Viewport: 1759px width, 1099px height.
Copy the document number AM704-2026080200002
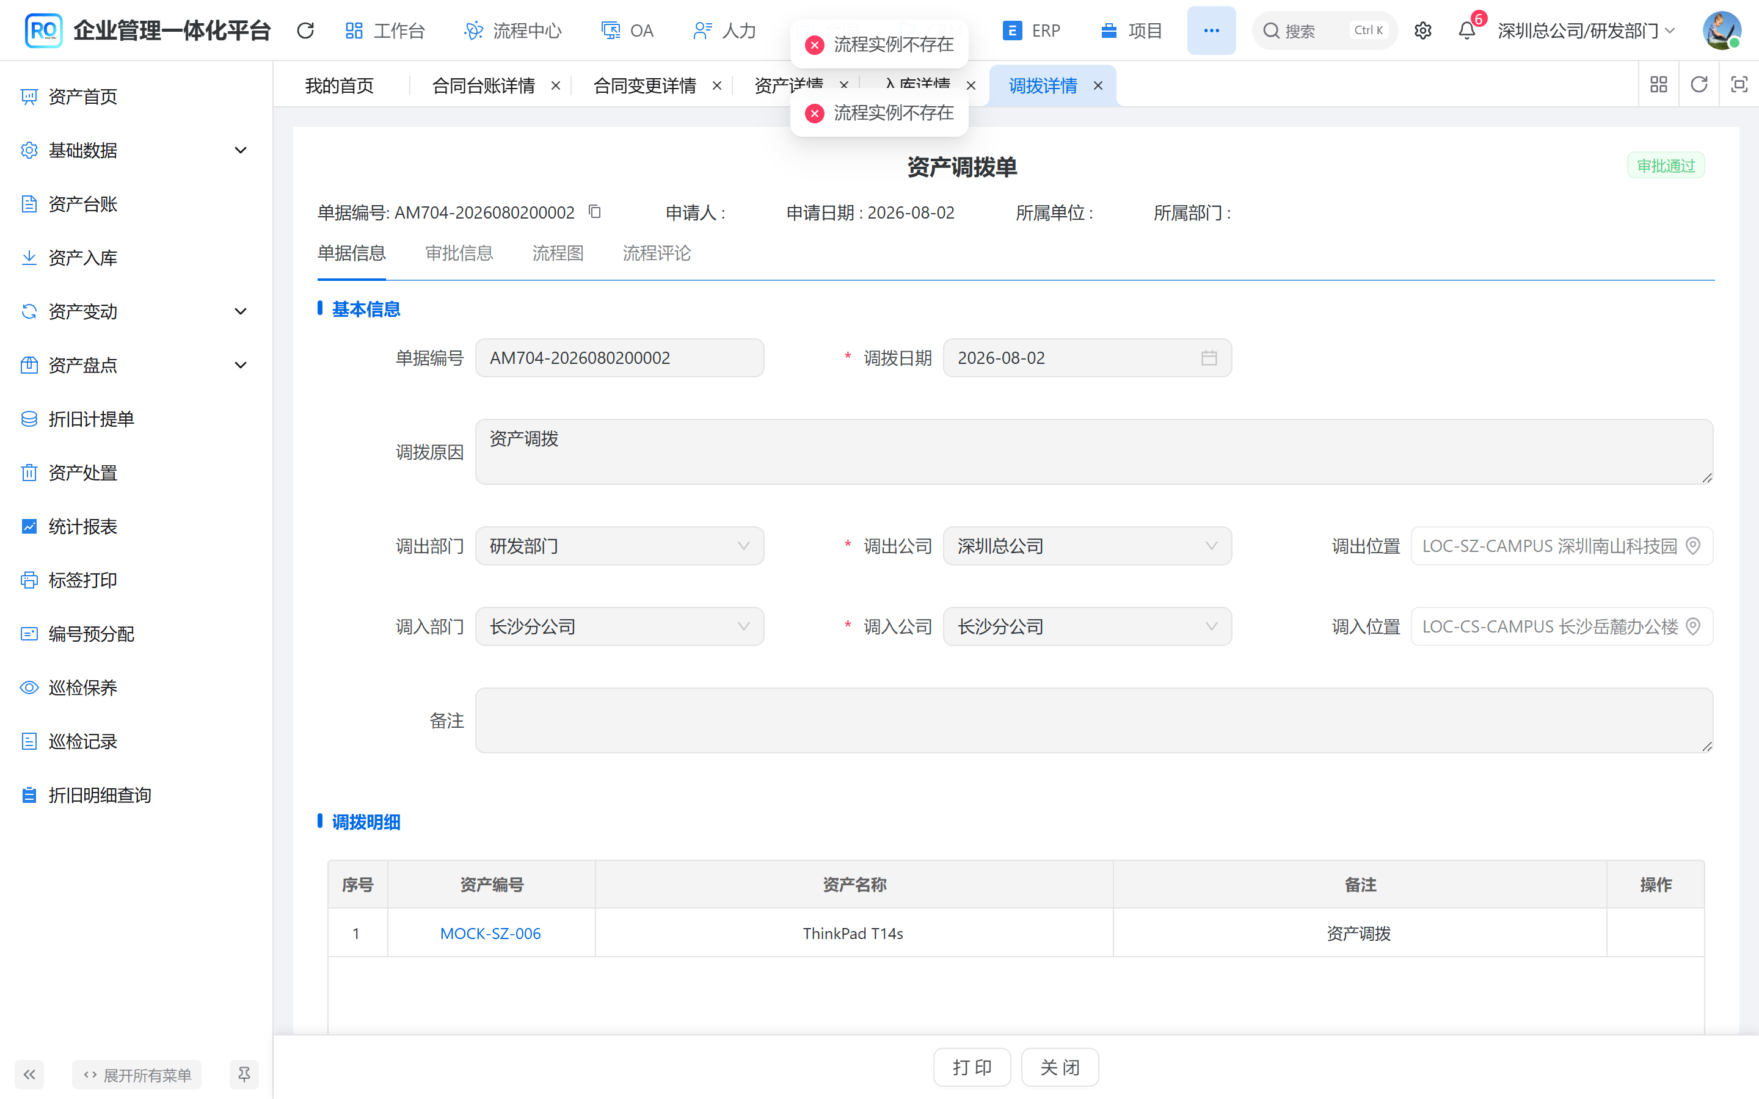[594, 211]
